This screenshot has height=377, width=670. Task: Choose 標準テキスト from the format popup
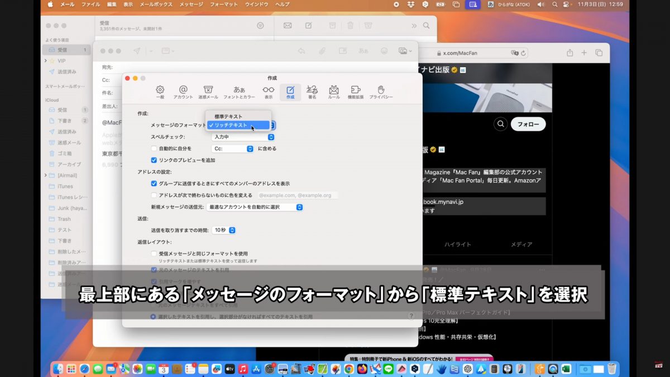[x=229, y=117]
